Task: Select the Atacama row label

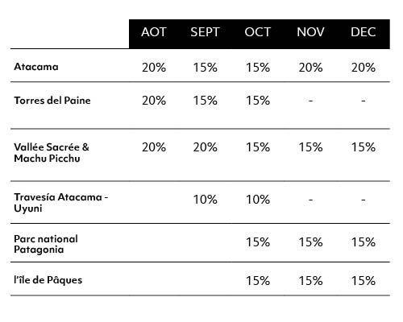Action: tap(36, 67)
